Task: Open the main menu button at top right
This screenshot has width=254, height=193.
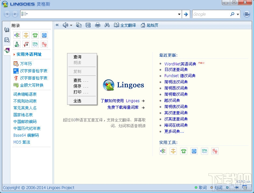Action: tap(247, 14)
